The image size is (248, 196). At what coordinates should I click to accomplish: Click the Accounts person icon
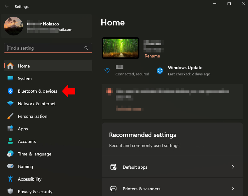[x=10, y=141]
